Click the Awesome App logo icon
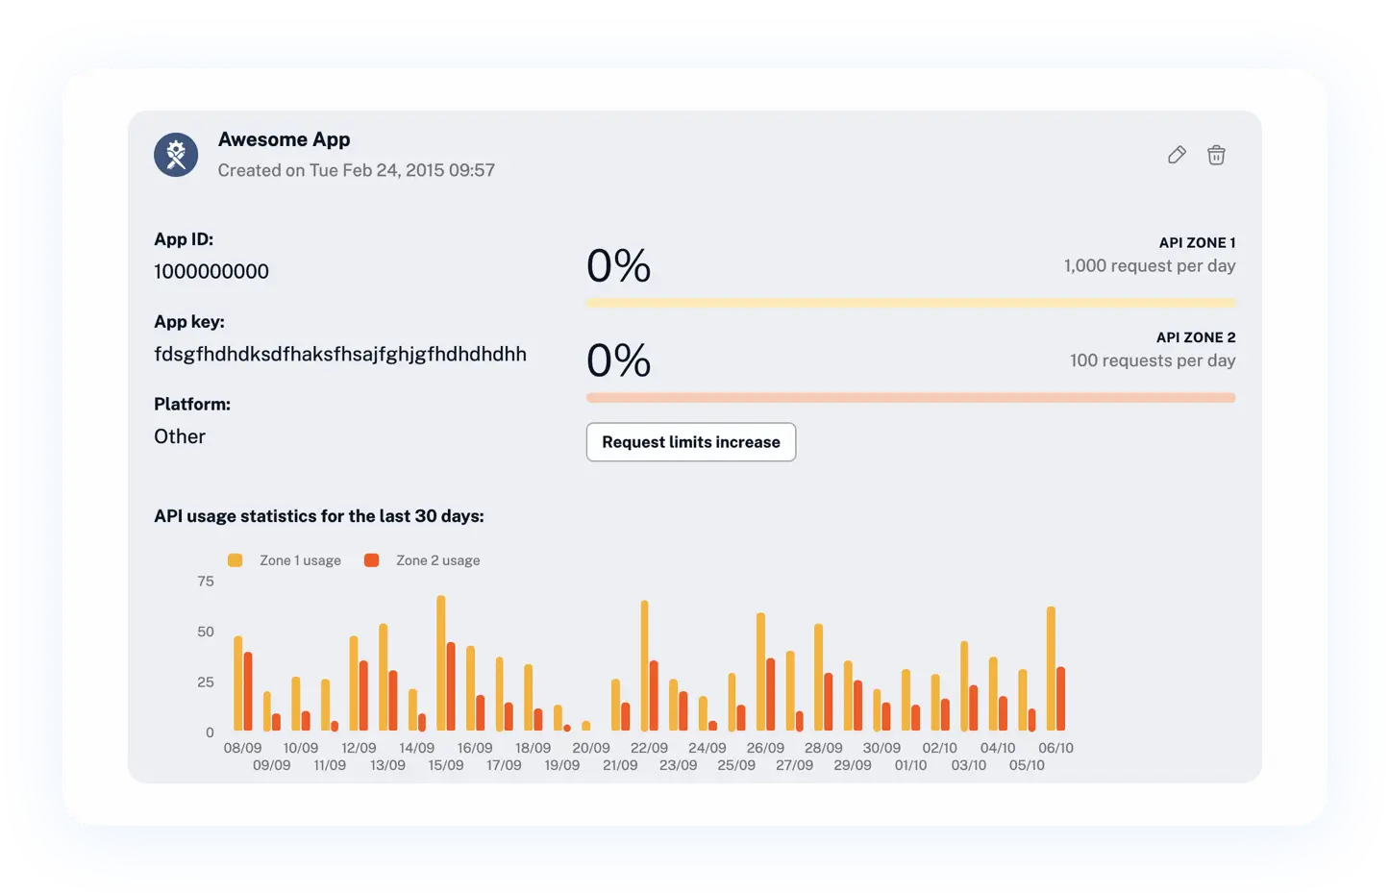 pos(176,155)
